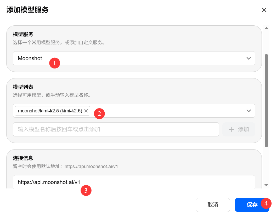Click the chevron on the 模型列表 selector

coord(248,111)
